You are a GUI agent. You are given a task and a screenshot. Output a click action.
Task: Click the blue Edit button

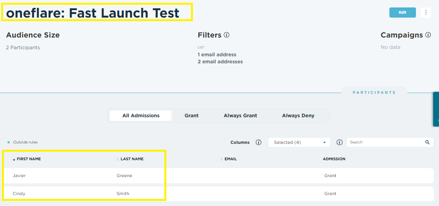402,13
